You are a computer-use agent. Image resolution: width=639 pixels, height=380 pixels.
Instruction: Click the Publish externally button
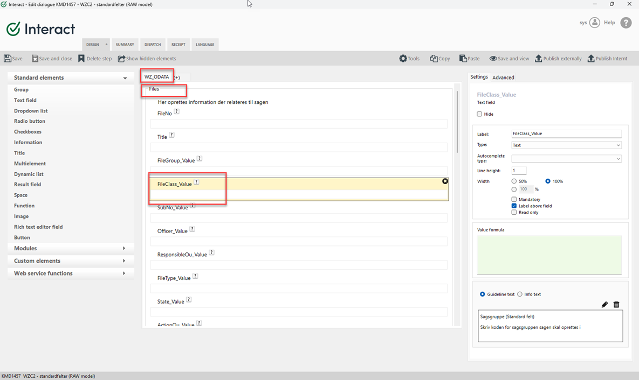click(x=558, y=59)
